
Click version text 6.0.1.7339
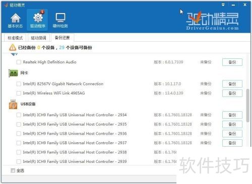(174, 62)
